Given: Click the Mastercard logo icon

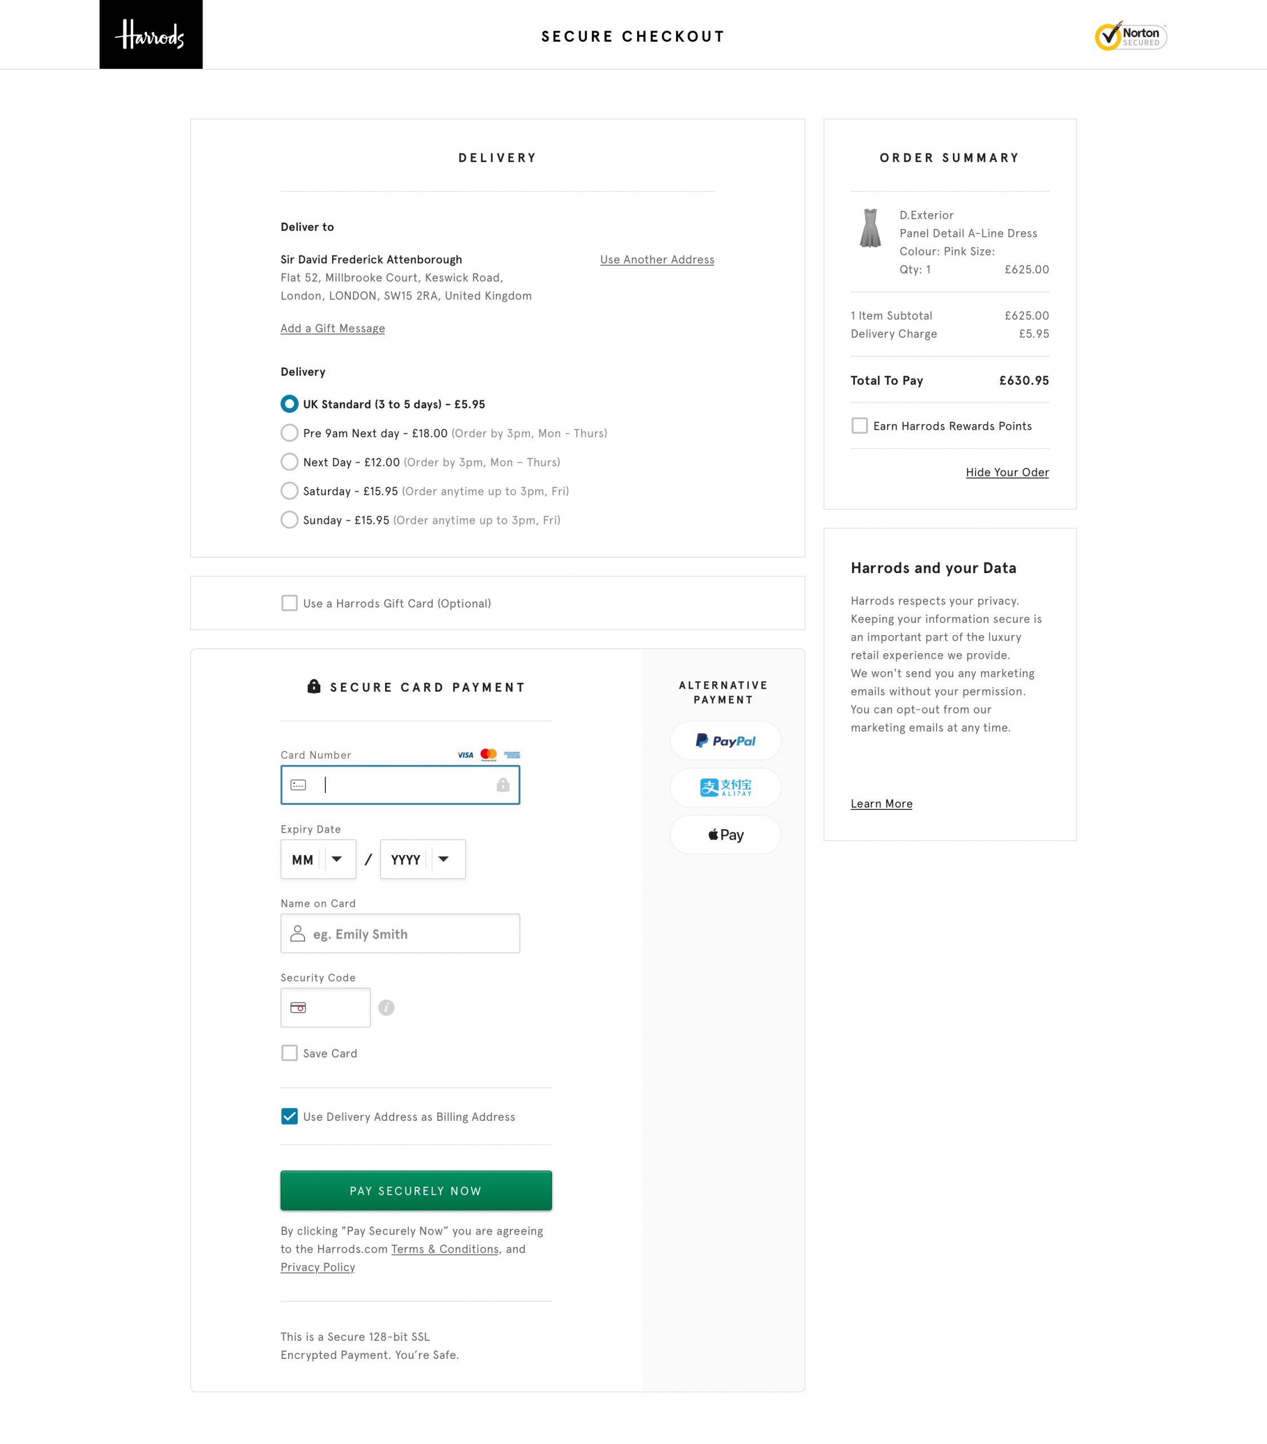Looking at the screenshot, I should click(x=488, y=755).
